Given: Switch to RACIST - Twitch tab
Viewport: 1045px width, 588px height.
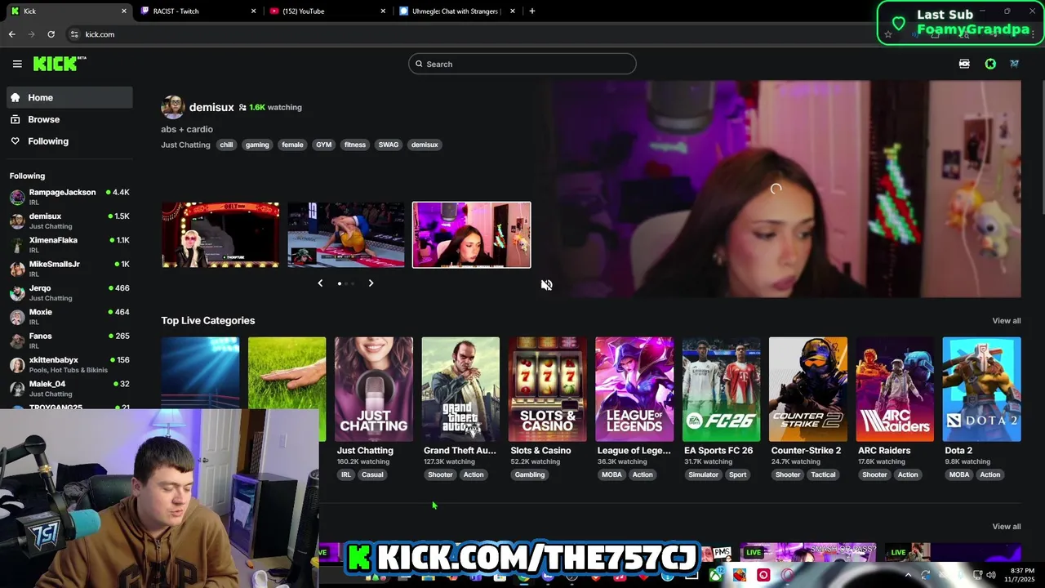Looking at the screenshot, I should [x=198, y=11].
